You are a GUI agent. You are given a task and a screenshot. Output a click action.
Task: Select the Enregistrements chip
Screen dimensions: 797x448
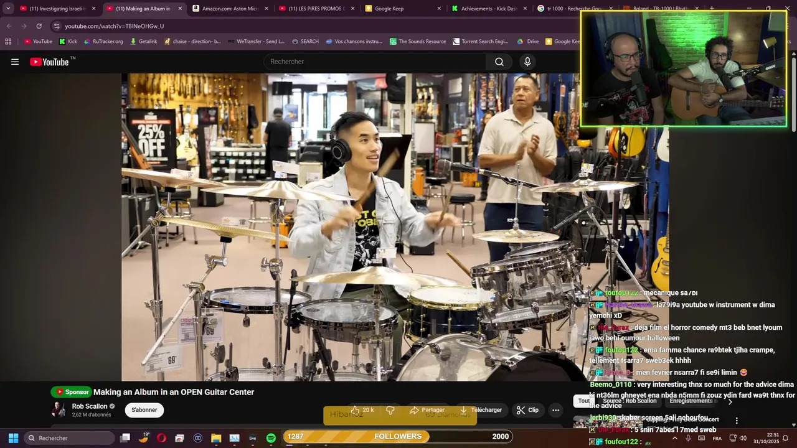point(691,401)
